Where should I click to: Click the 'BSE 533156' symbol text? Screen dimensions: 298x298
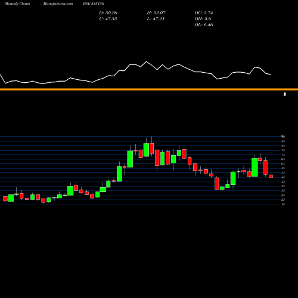coord(94,4)
